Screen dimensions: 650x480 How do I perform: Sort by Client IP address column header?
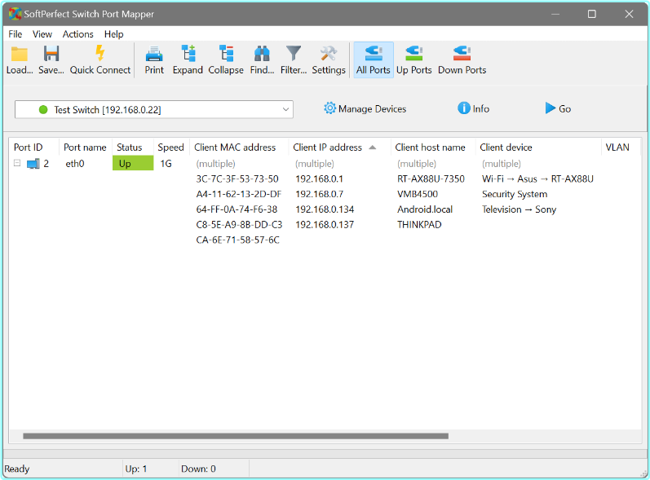tap(328, 148)
